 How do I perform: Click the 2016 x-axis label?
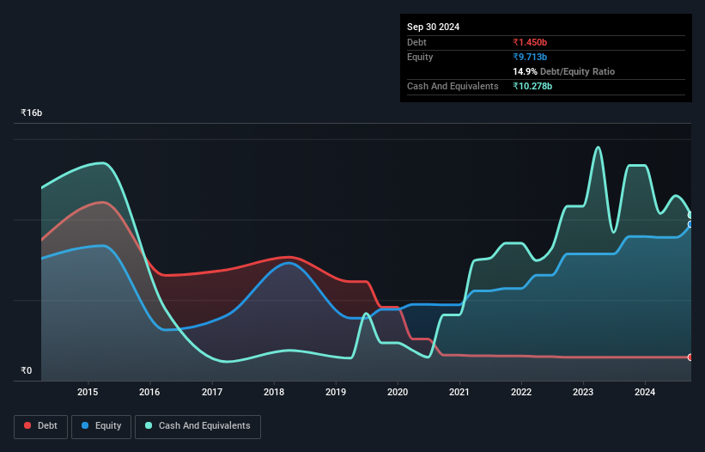pyautogui.click(x=149, y=392)
